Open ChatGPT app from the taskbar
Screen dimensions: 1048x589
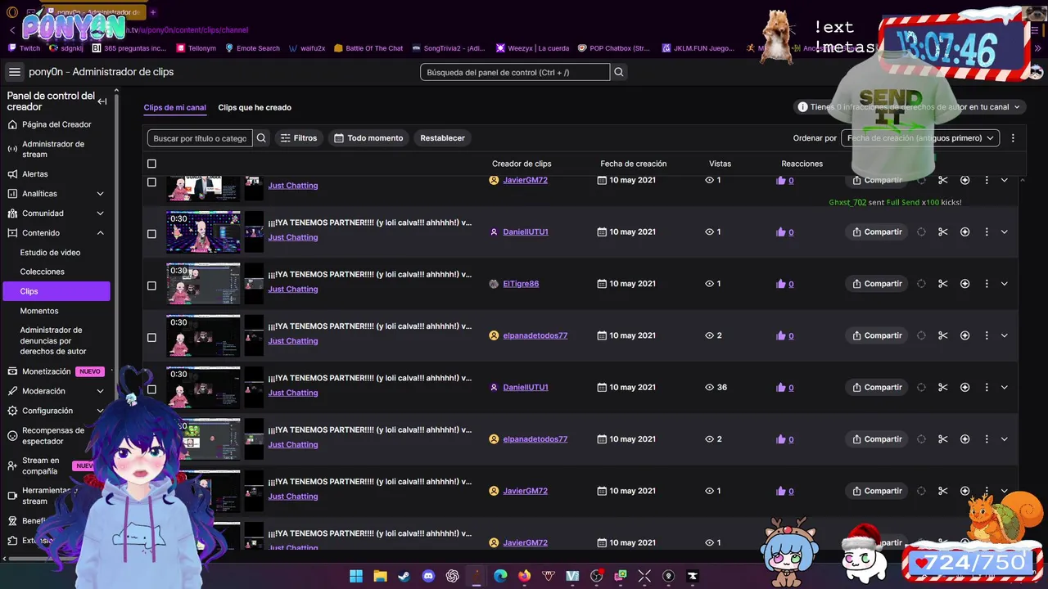tap(452, 576)
